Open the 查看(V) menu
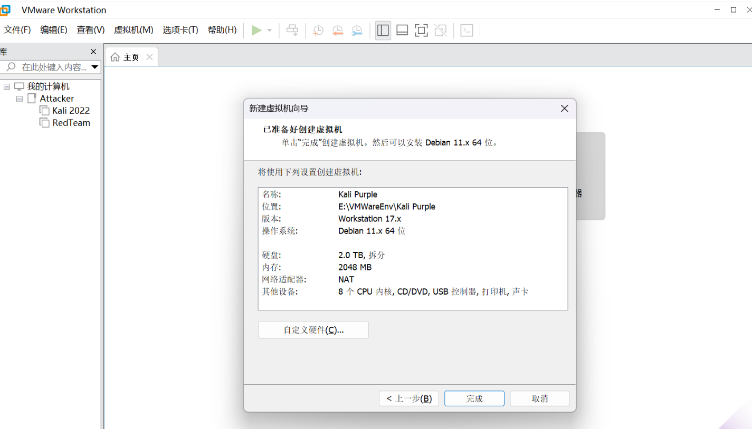Image resolution: width=752 pixels, height=429 pixels. tap(91, 30)
